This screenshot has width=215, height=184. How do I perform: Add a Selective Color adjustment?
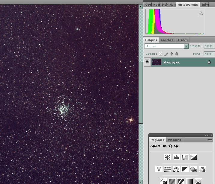coord(198,181)
